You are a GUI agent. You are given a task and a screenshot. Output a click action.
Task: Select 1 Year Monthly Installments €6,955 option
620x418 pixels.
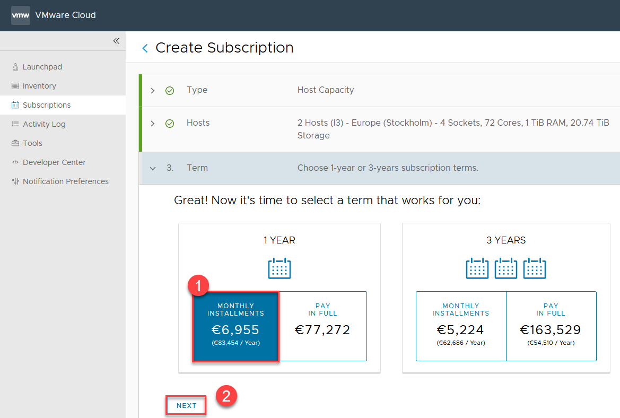pyautogui.click(x=235, y=326)
